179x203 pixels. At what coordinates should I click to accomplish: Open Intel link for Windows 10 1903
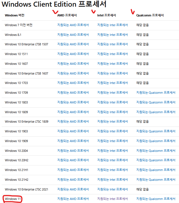point(113,131)
